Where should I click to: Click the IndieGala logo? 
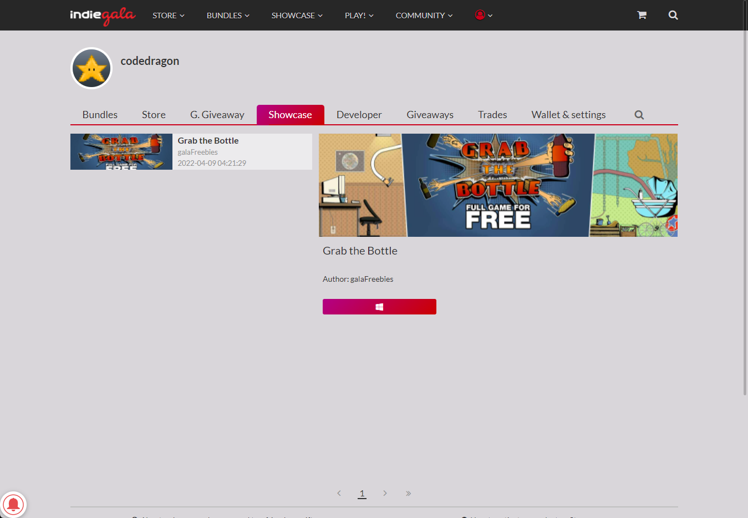tap(103, 16)
